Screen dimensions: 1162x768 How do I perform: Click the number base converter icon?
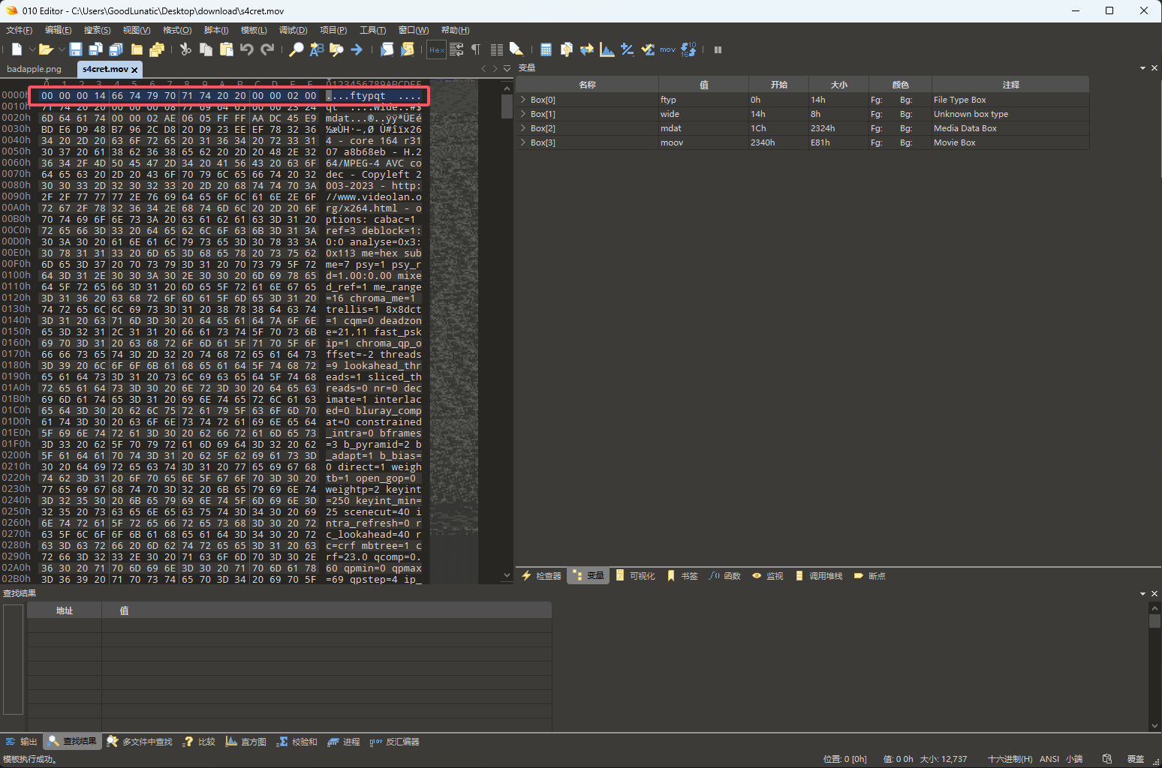click(x=688, y=49)
